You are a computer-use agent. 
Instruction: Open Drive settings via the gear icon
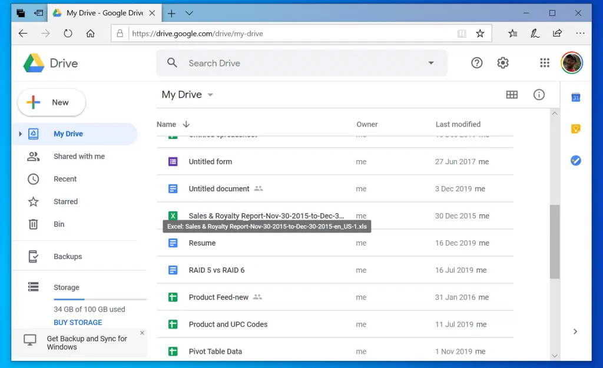tap(503, 62)
